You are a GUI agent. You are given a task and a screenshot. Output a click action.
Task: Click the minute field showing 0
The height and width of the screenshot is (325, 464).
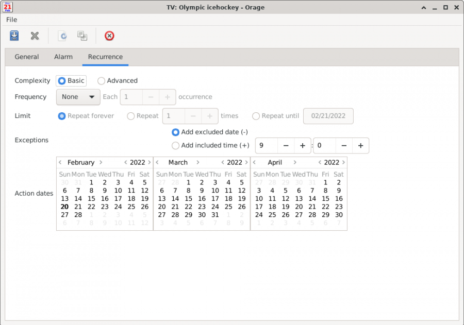coord(324,145)
